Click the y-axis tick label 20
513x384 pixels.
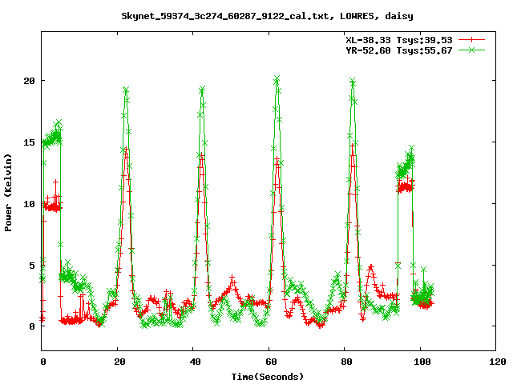coord(29,81)
